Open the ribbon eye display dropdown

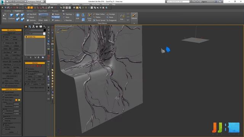63,11
